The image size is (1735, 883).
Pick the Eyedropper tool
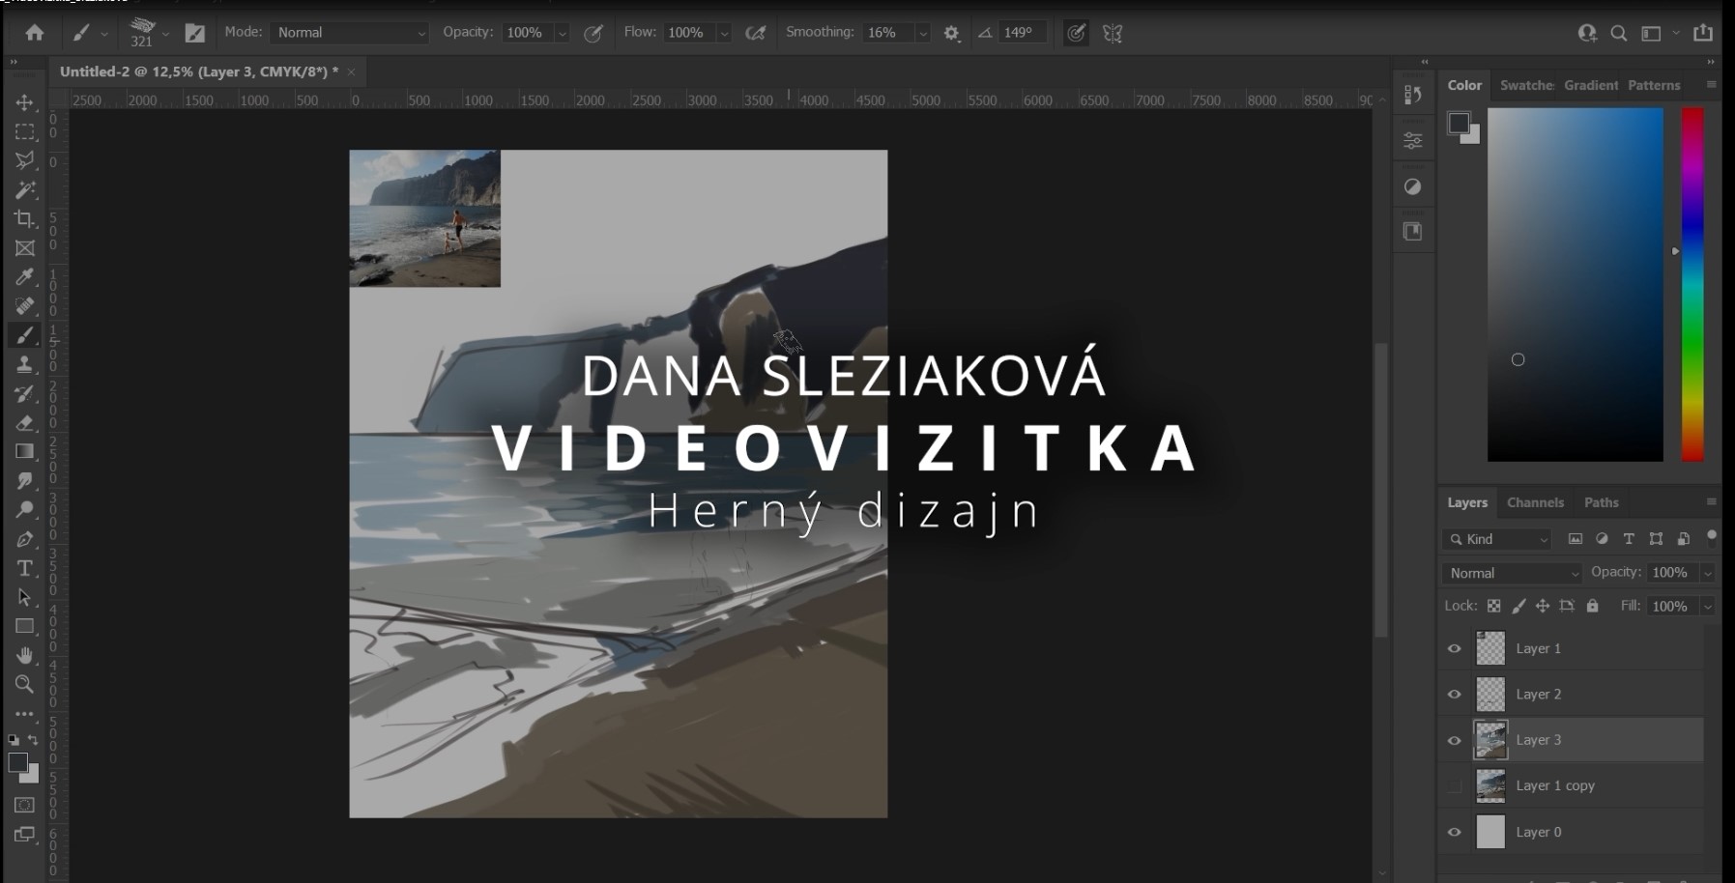(x=25, y=277)
